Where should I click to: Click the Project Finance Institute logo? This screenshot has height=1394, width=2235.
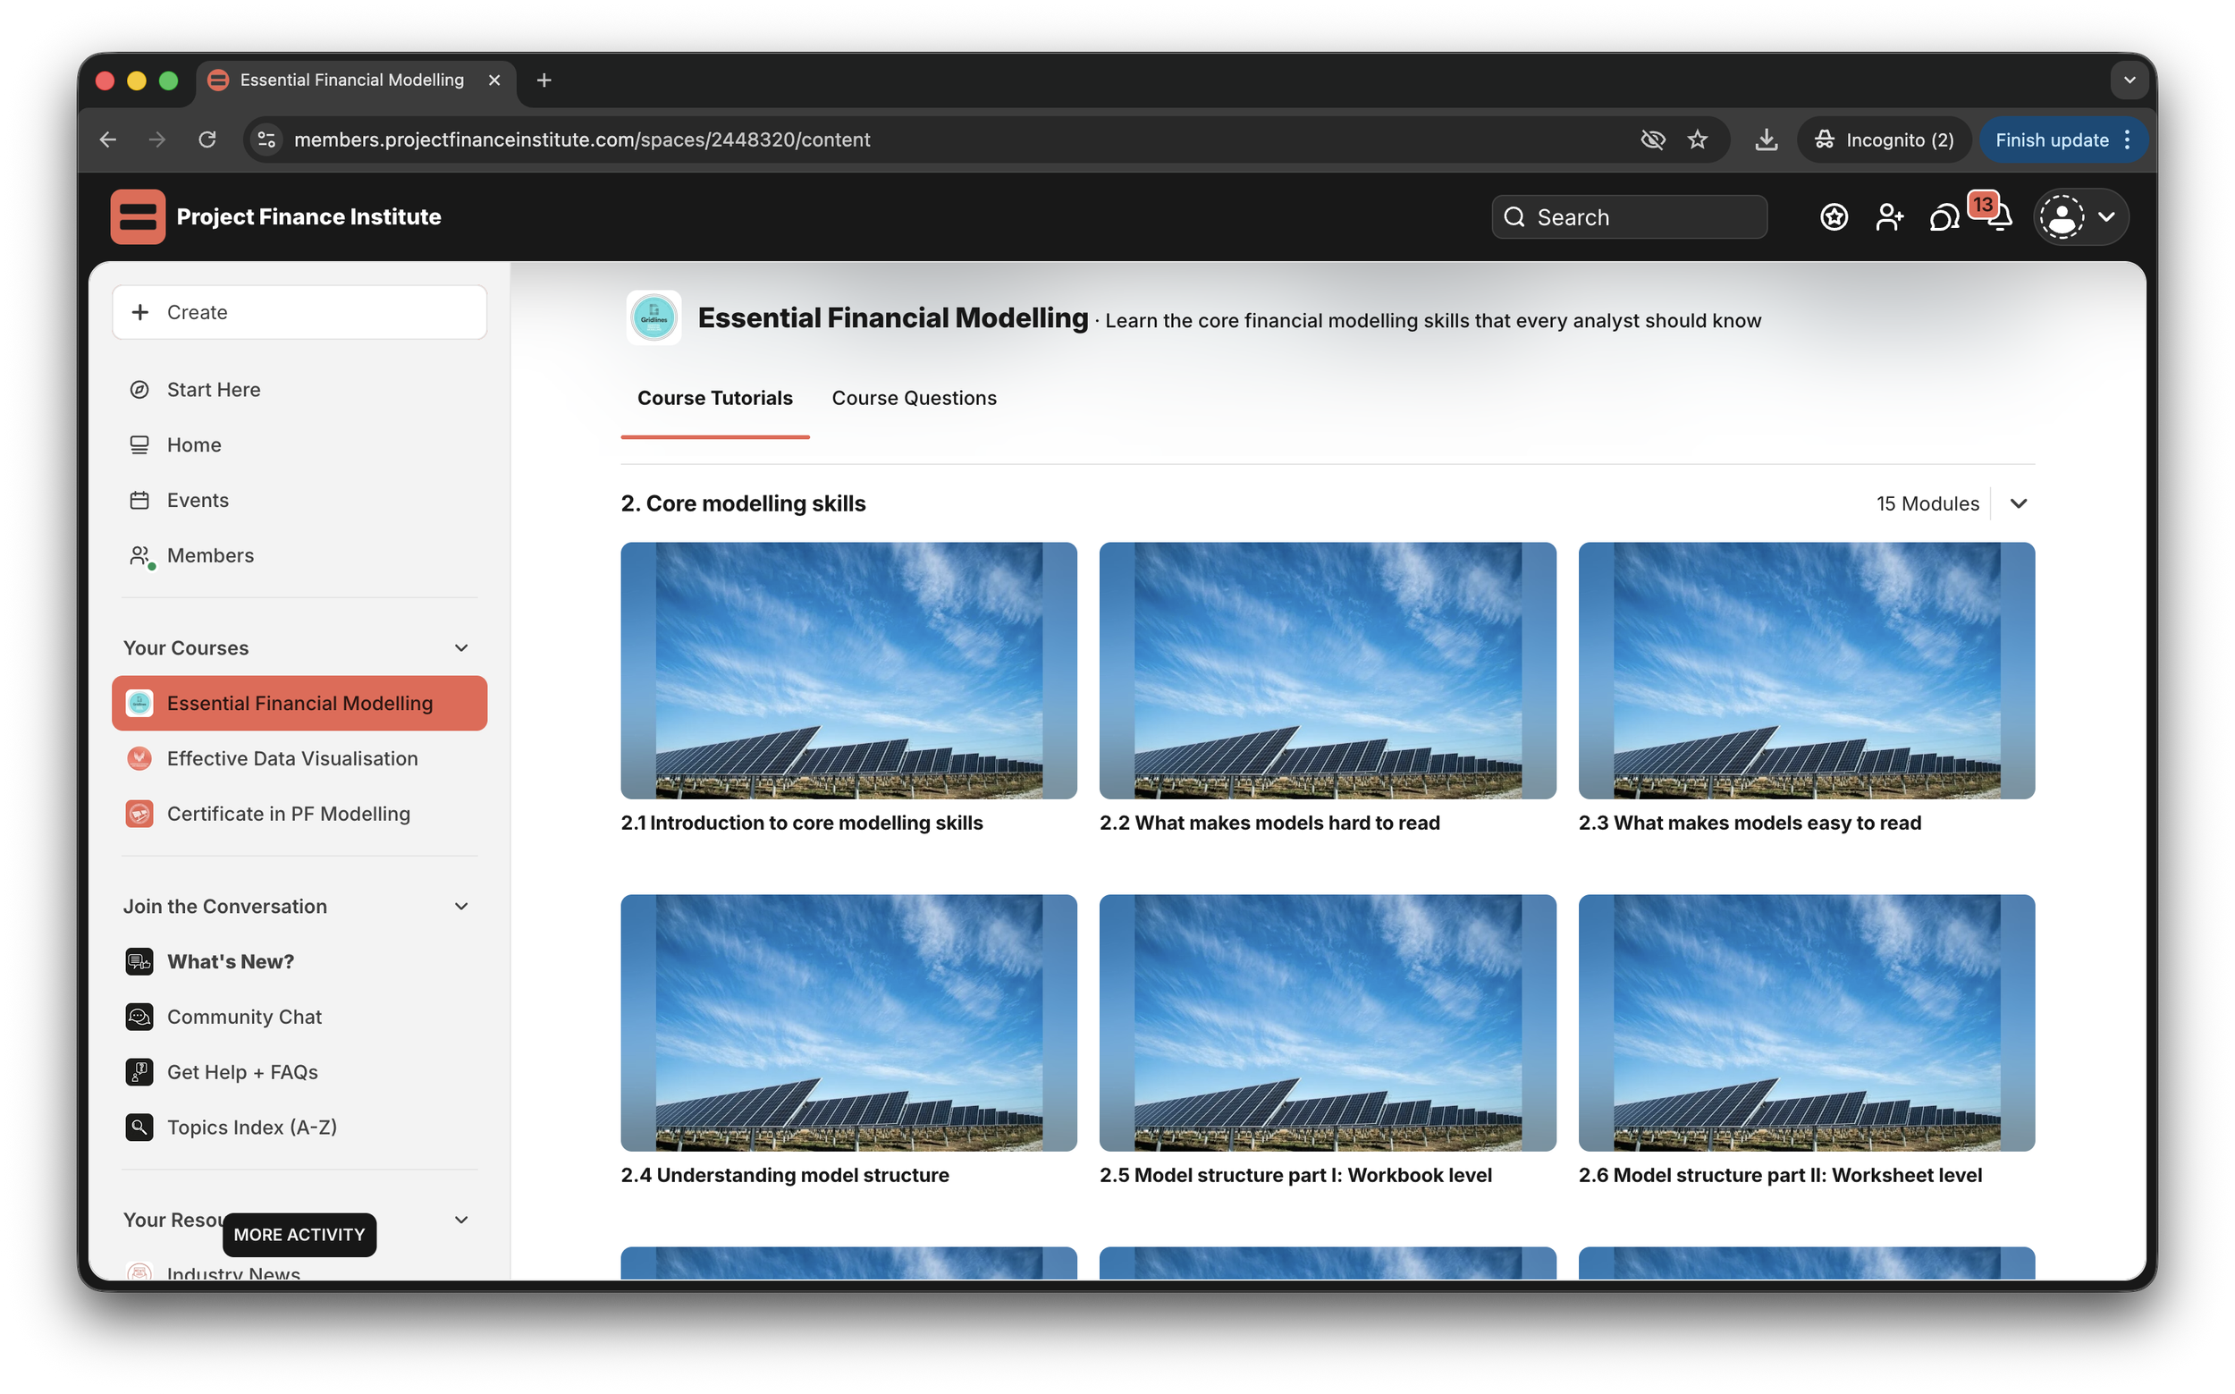[x=138, y=216]
